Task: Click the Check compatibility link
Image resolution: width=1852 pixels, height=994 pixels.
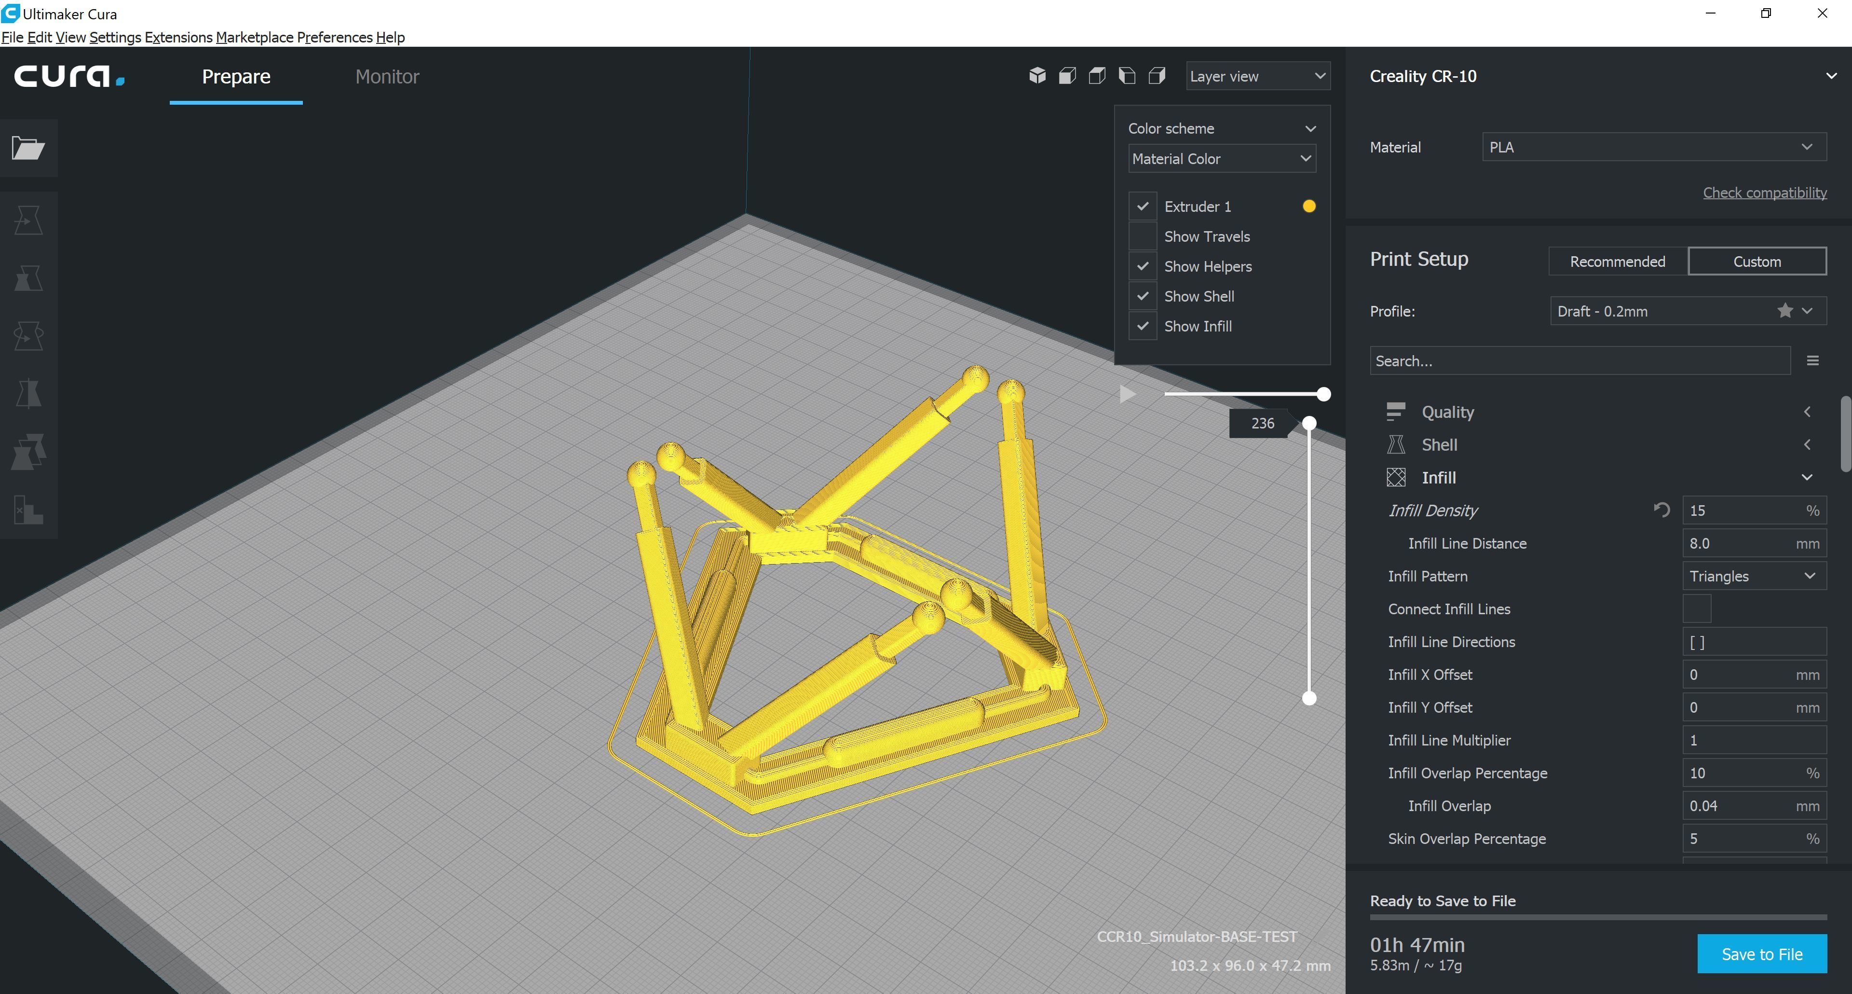Action: [1764, 193]
